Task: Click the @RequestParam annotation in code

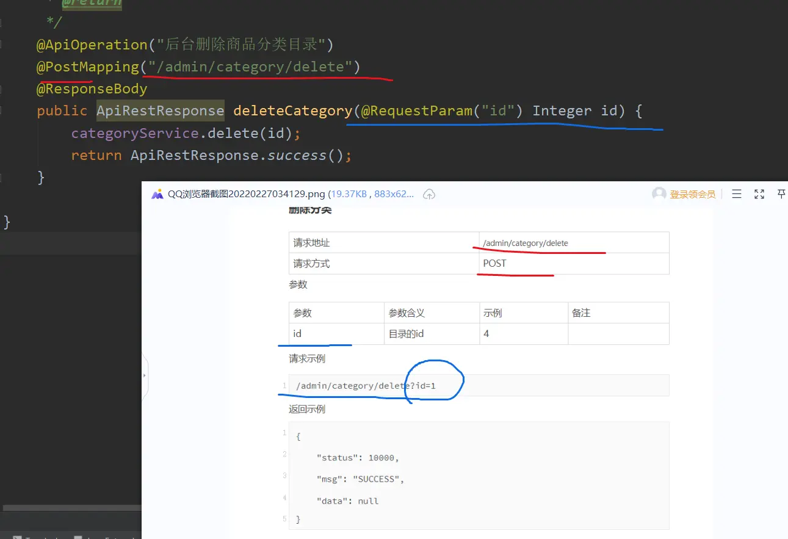Action: point(416,111)
